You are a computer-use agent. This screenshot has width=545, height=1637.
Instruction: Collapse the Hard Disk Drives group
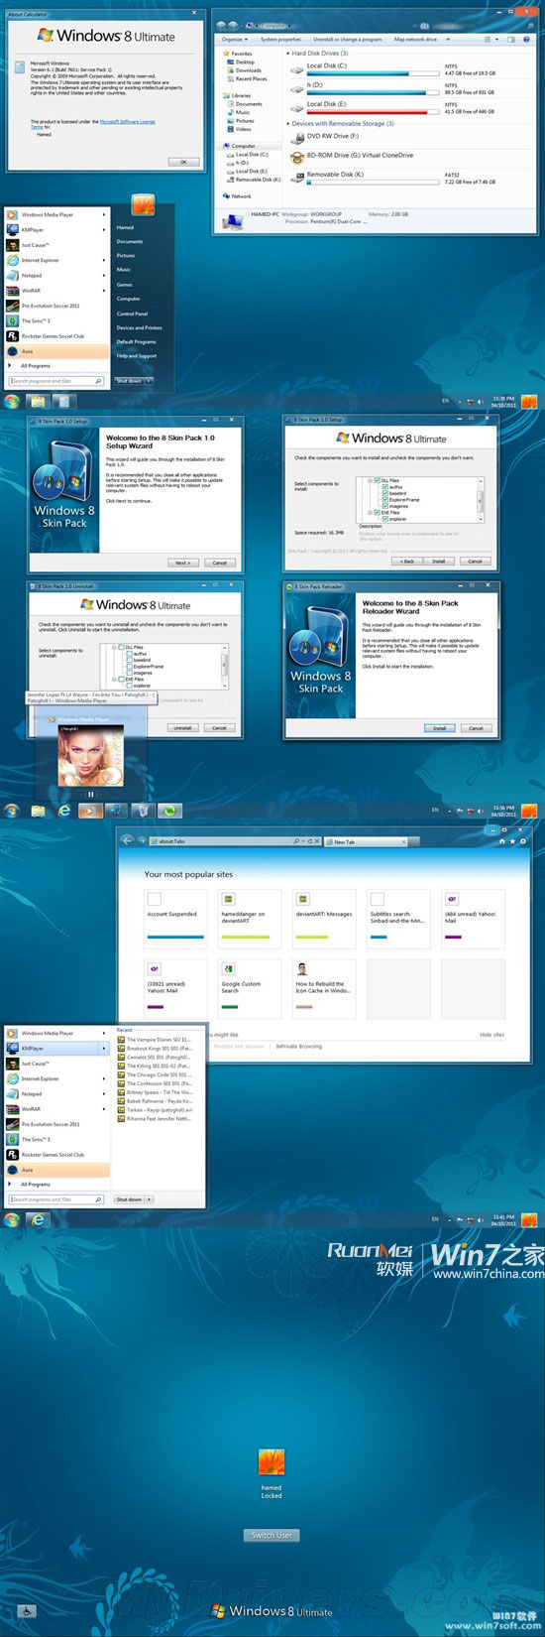click(288, 54)
